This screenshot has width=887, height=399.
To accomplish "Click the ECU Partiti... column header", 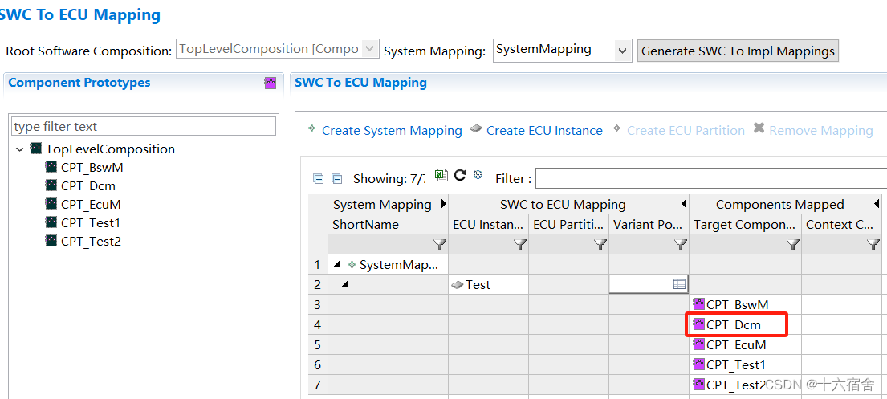I will tap(568, 225).
